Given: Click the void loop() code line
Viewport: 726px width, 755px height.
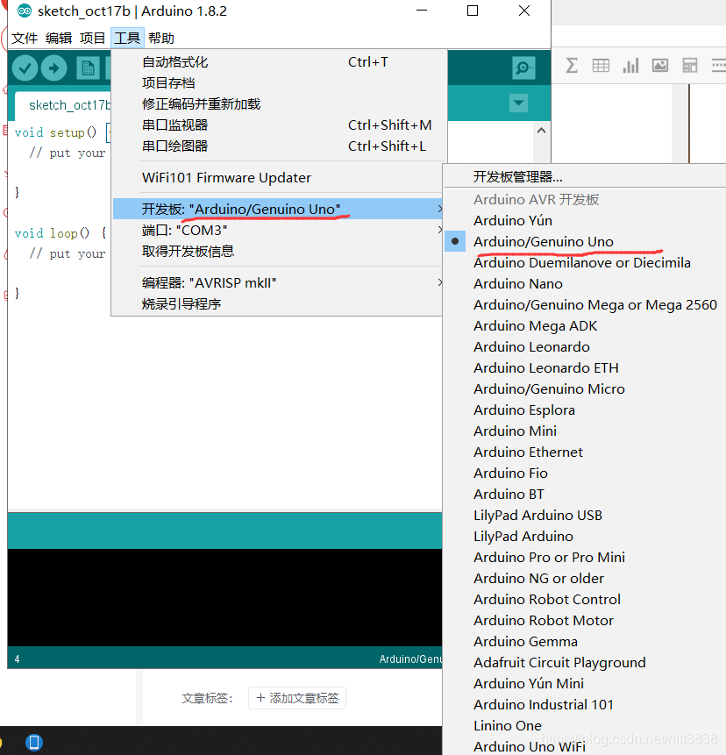Looking at the screenshot, I should tap(60, 233).
